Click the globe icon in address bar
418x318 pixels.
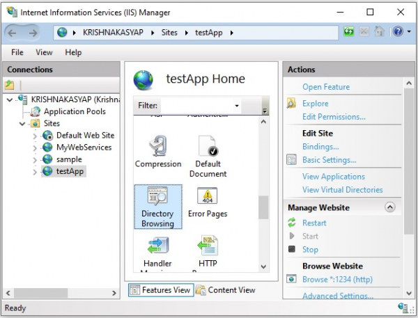(x=62, y=33)
